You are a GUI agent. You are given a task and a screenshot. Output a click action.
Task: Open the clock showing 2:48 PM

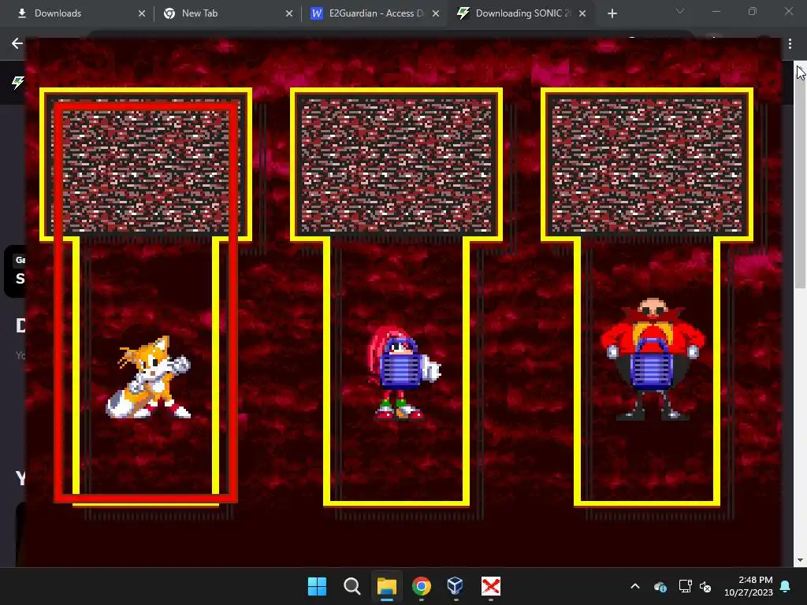749,586
